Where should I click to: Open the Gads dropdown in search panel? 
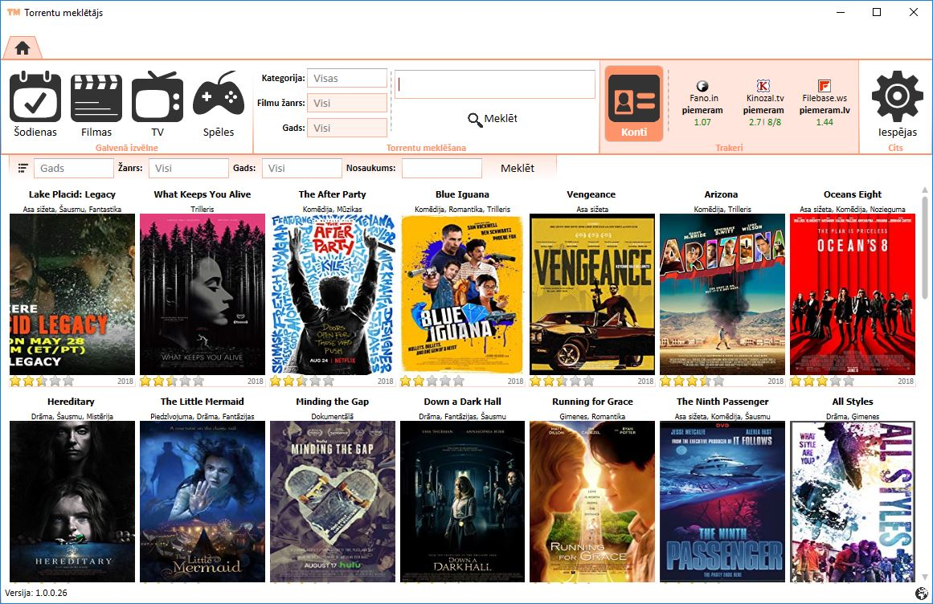347,128
